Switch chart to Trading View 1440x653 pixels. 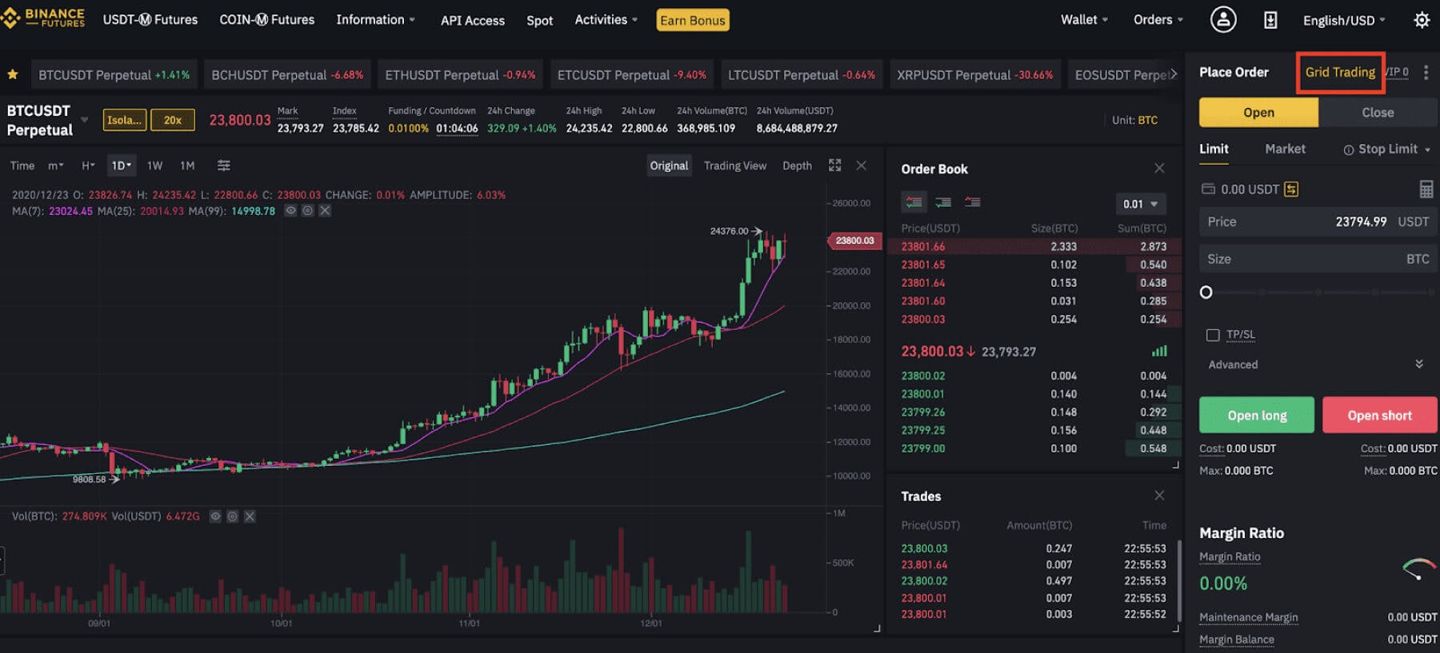(735, 165)
